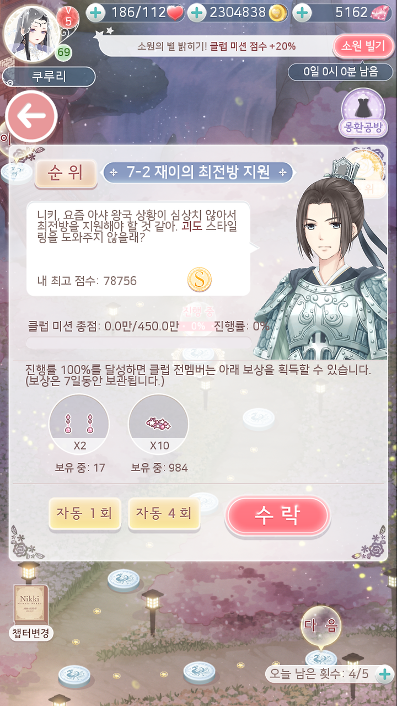Tap the gold S rank coin

click(199, 280)
